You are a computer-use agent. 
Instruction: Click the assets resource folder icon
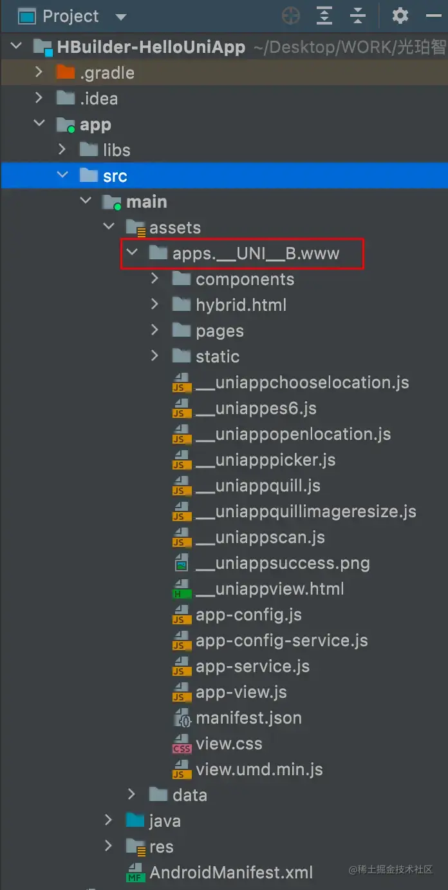(136, 228)
